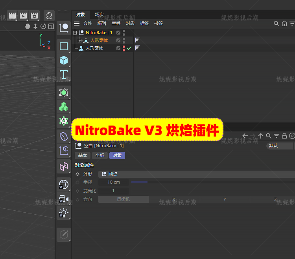Click the grayed edit pencil hexagon icon

tap(64, 235)
